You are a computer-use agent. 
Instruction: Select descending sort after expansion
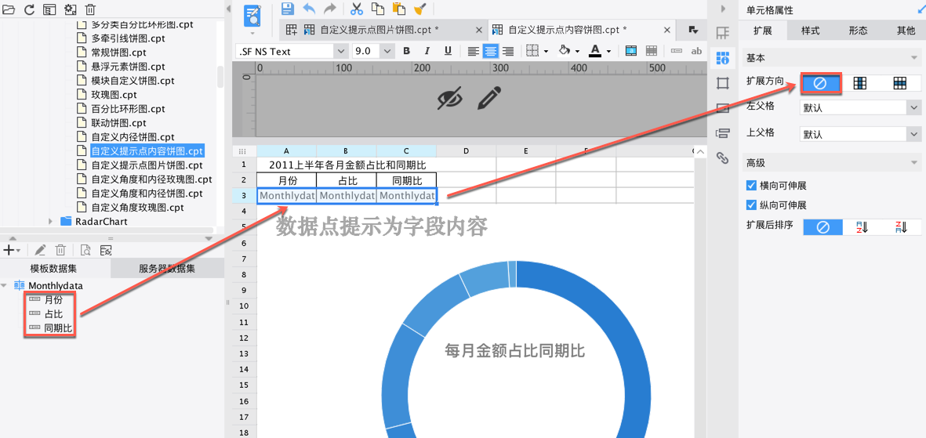point(900,226)
